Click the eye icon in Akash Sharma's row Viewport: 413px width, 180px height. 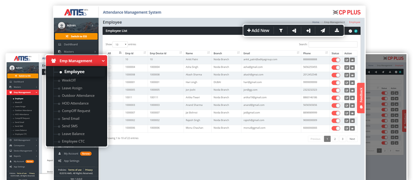click(352, 75)
